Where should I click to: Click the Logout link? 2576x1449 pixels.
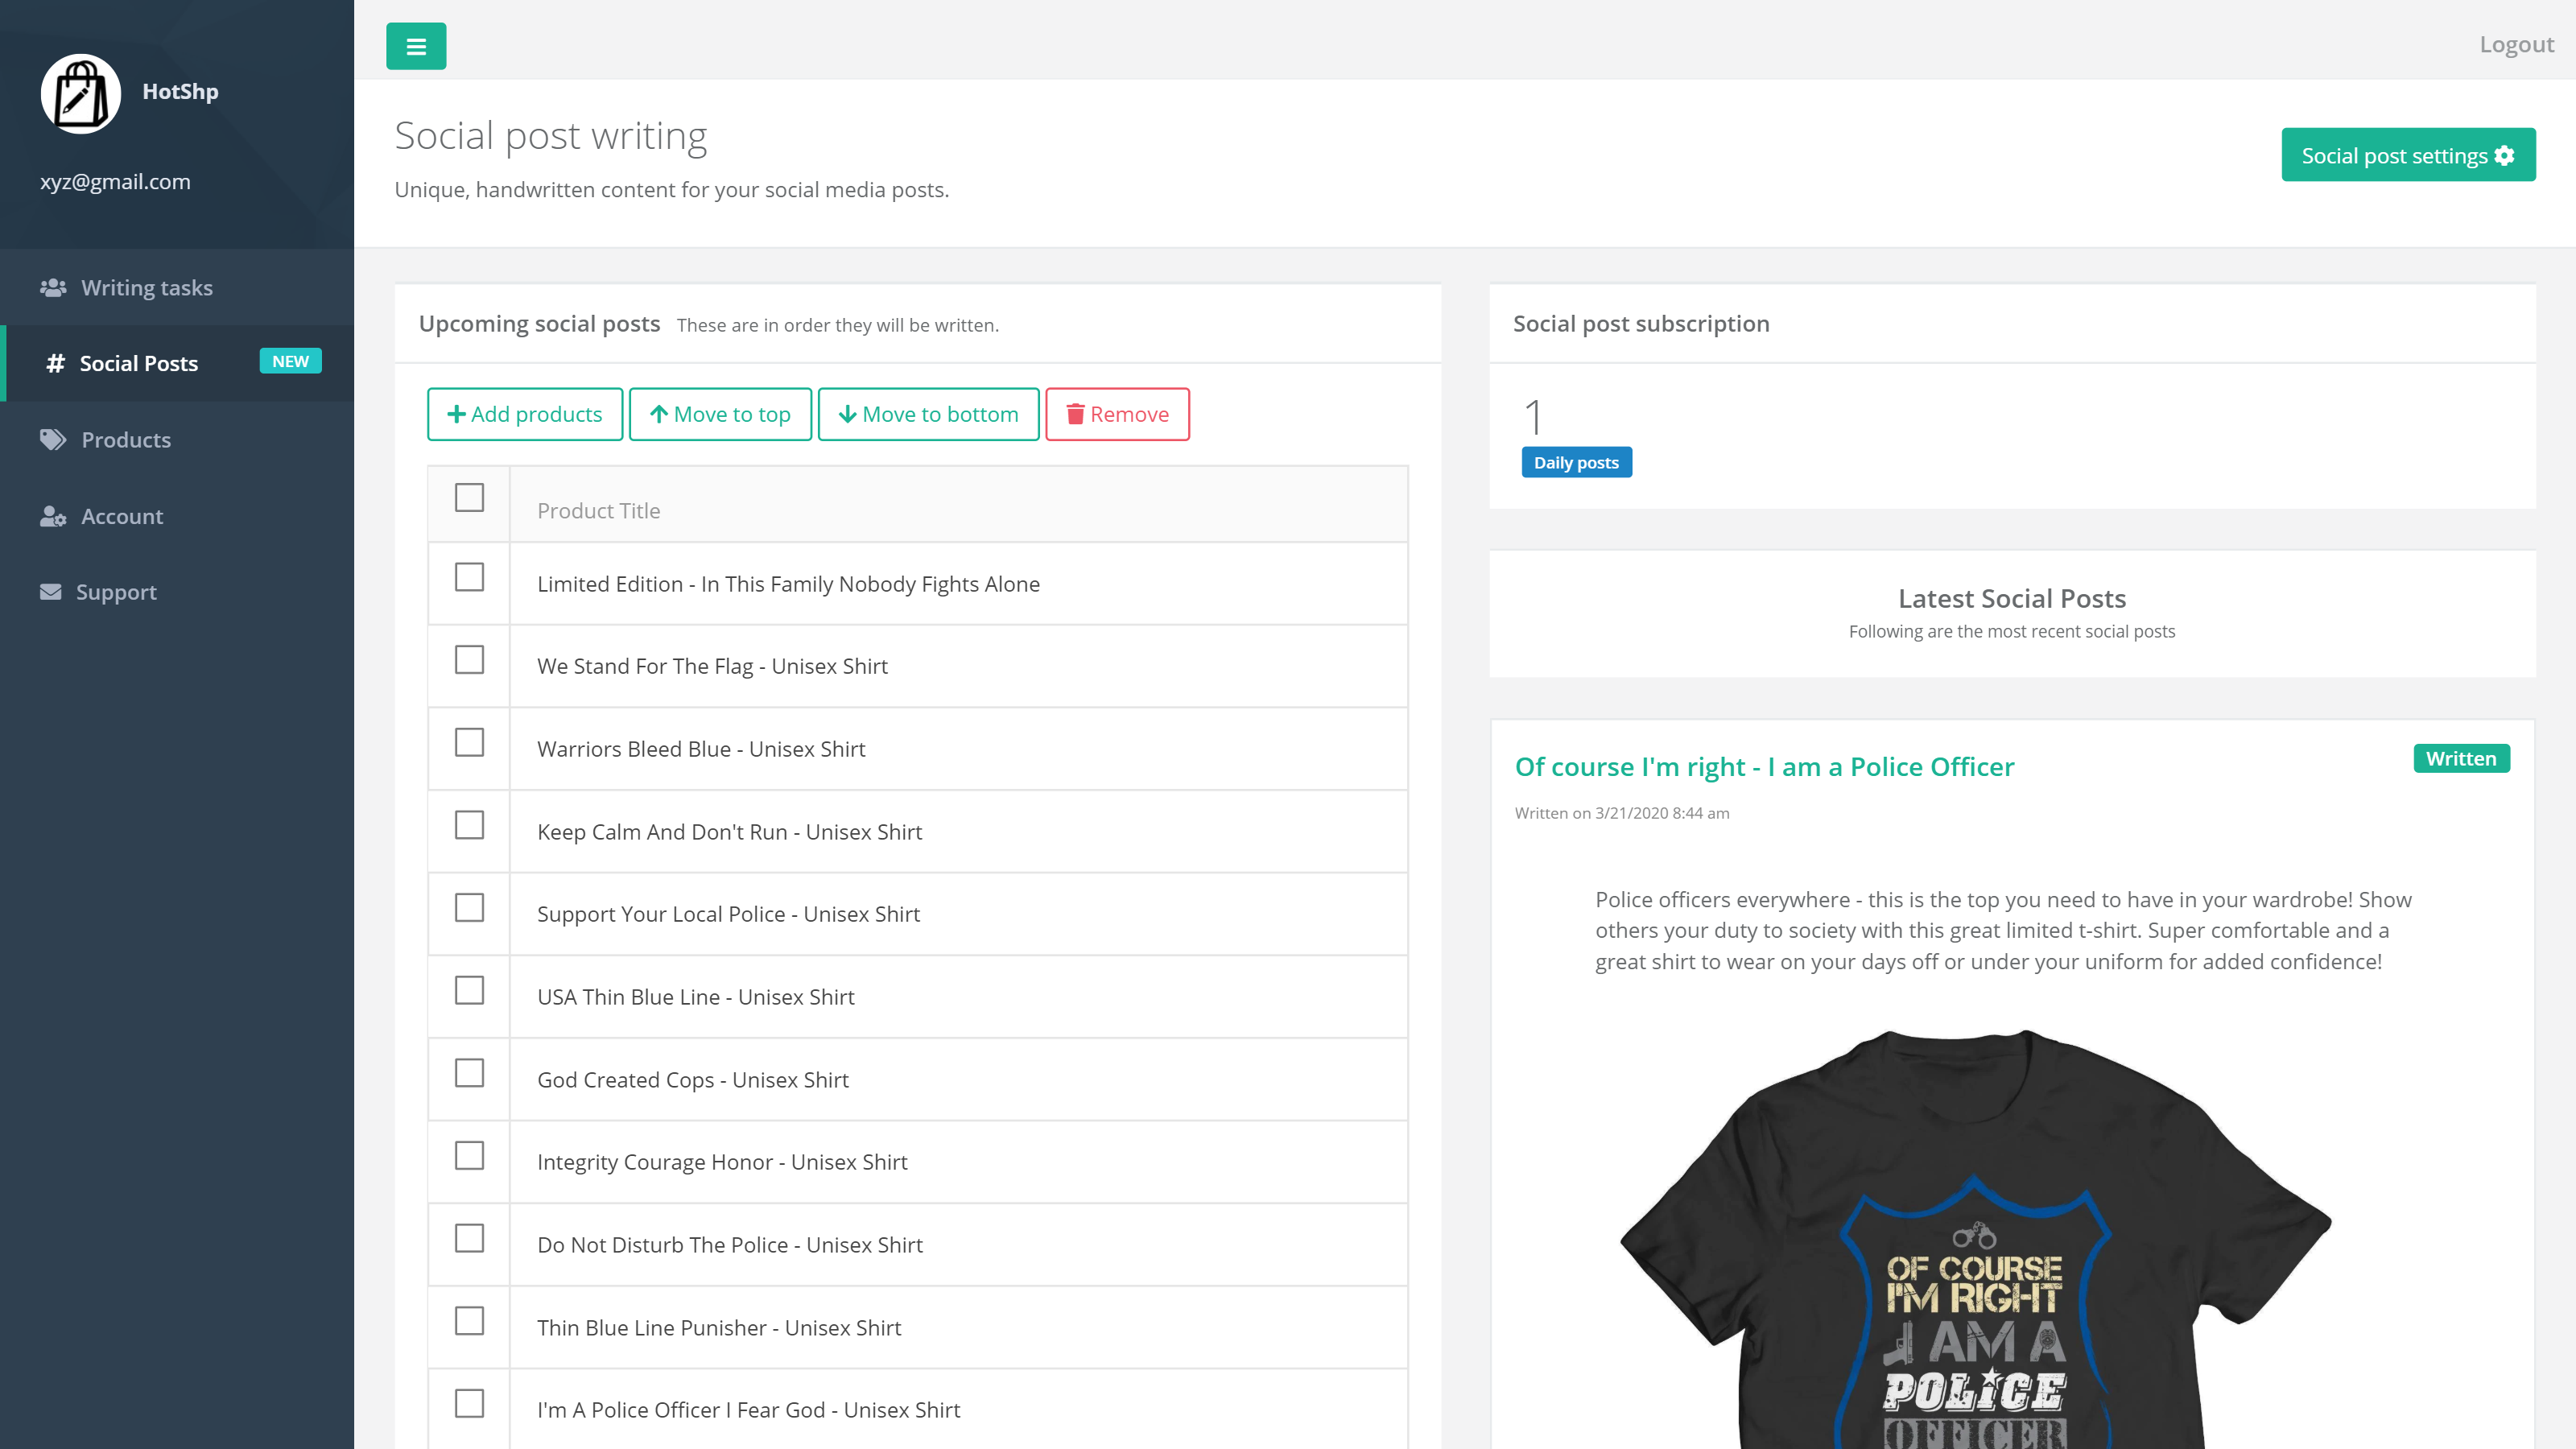coord(2517,44)
